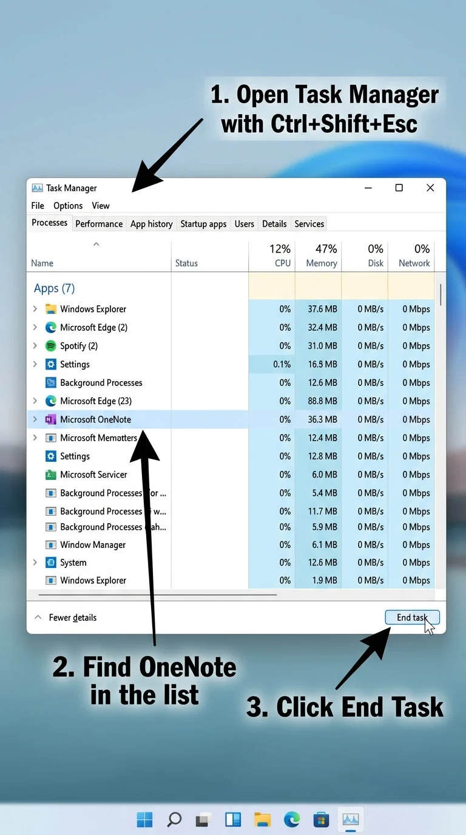The width and height of the screenshot is (466, 835).
Task: Select the Processes tab
Action: tap(49, 223)
